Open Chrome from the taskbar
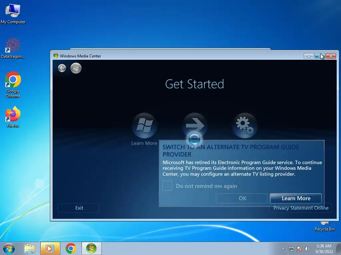The height and width of the screenshot is (255, 341). pos(71,248)
